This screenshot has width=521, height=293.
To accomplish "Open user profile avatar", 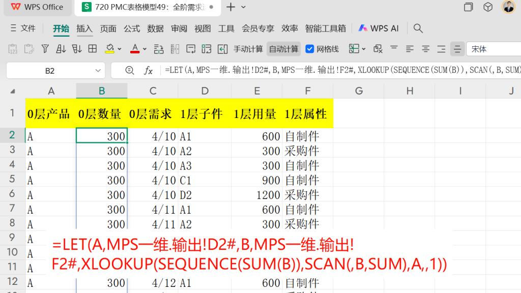I will pos(508,7).
